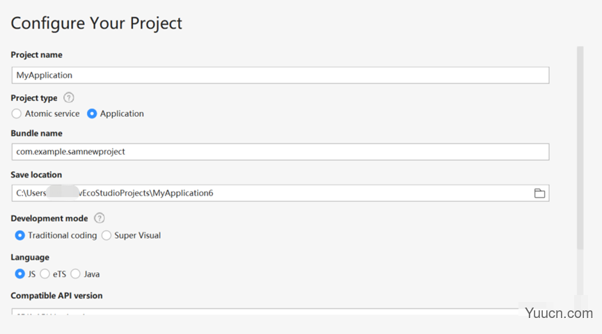Select the Atomic service radio button

[x=17, y=113]
